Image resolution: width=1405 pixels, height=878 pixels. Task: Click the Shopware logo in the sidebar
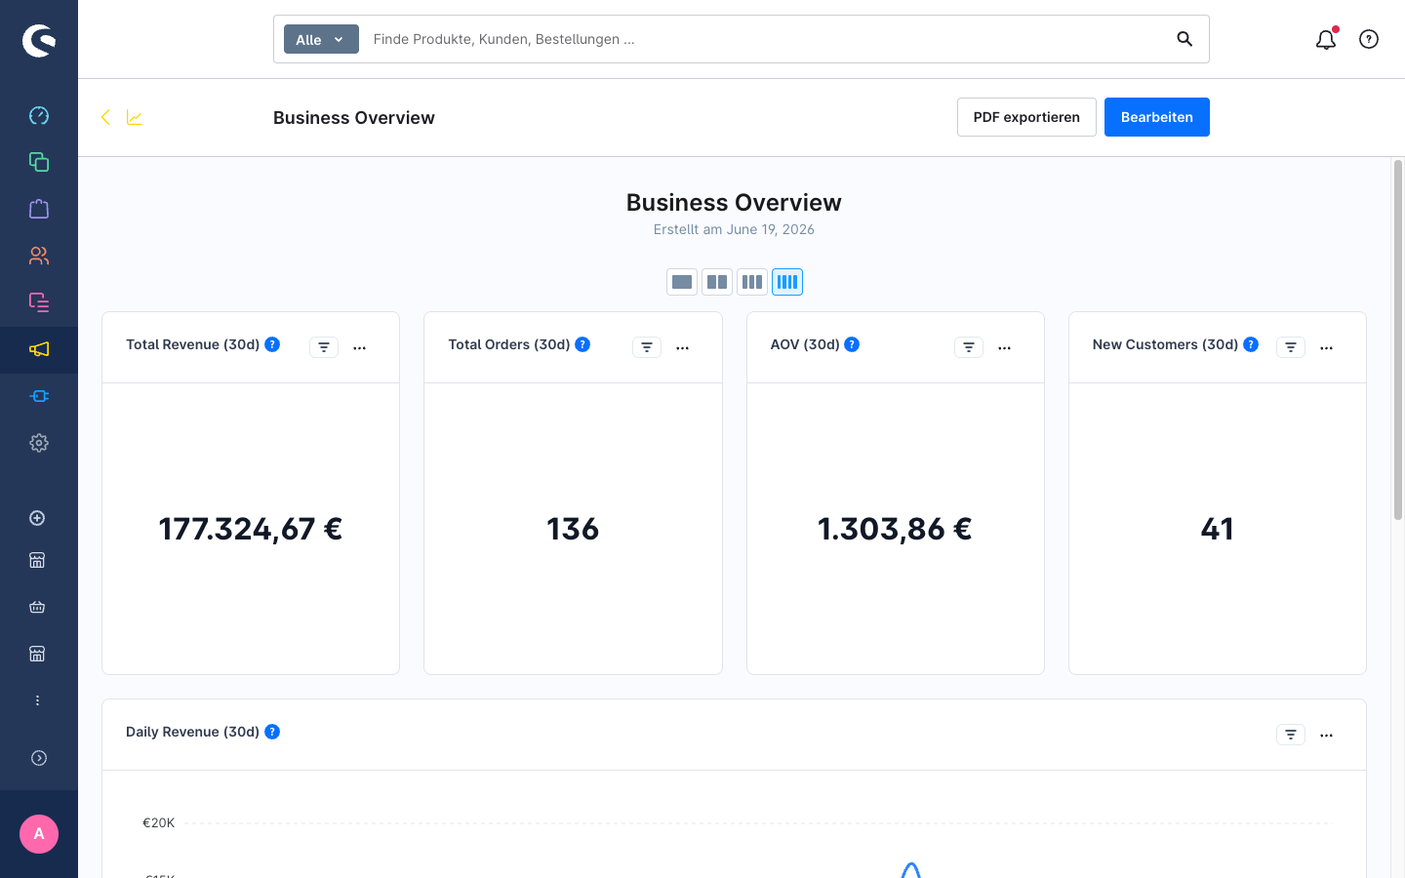(x=39, y=40)
